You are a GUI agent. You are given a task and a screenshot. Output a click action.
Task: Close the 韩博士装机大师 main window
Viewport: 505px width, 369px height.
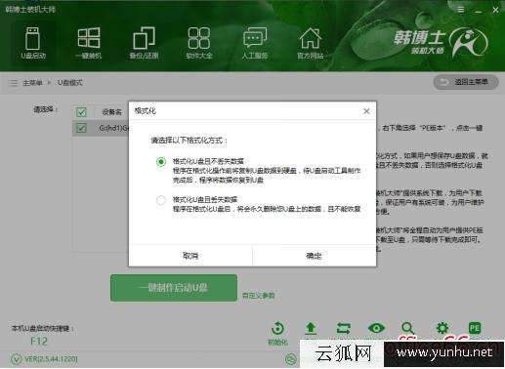pyautogui.click(x=495, y=10)
